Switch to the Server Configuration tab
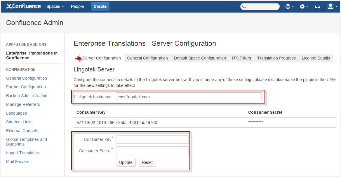The height and width of the screenshot is (177, 341). coord(102,58)
